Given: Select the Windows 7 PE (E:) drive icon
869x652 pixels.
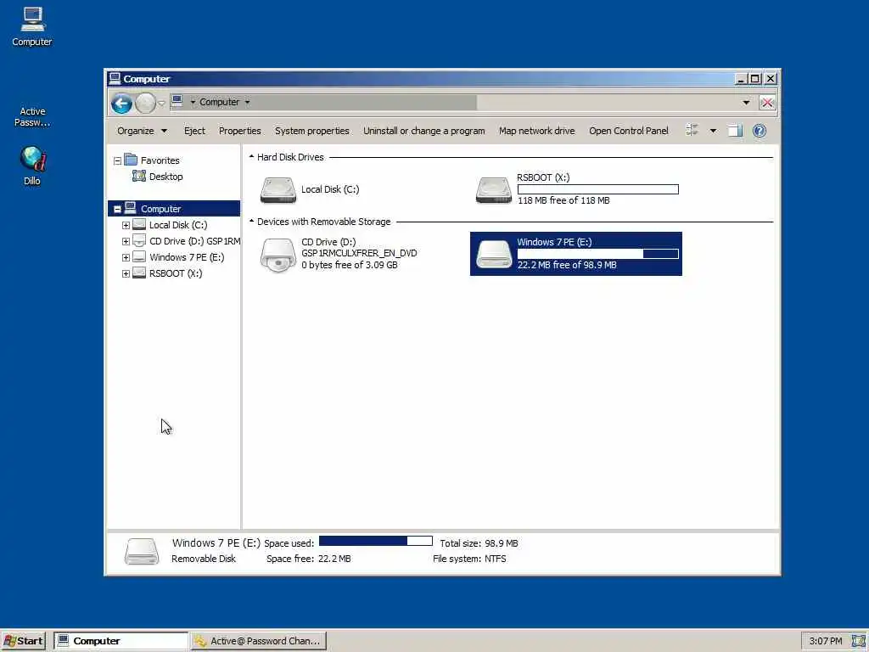Looking at the screenshot, I should pos(493,255).
